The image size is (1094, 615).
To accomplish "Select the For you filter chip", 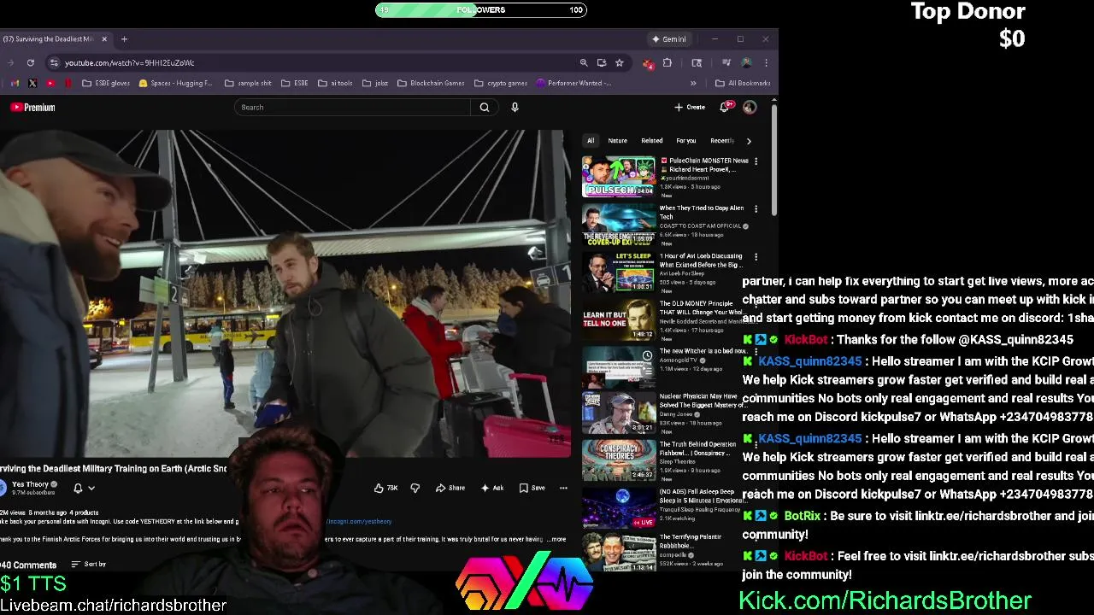I will (686, 141).
